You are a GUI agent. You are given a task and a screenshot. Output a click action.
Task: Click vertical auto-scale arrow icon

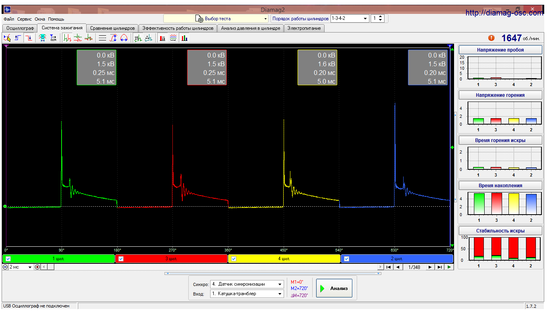click(113, 38)
